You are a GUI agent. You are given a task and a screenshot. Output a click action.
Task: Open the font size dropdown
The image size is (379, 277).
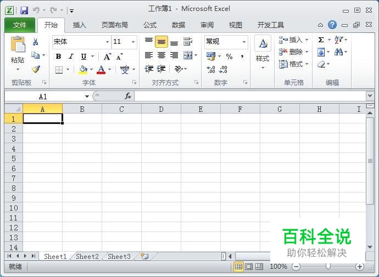[x=133, y=42]
